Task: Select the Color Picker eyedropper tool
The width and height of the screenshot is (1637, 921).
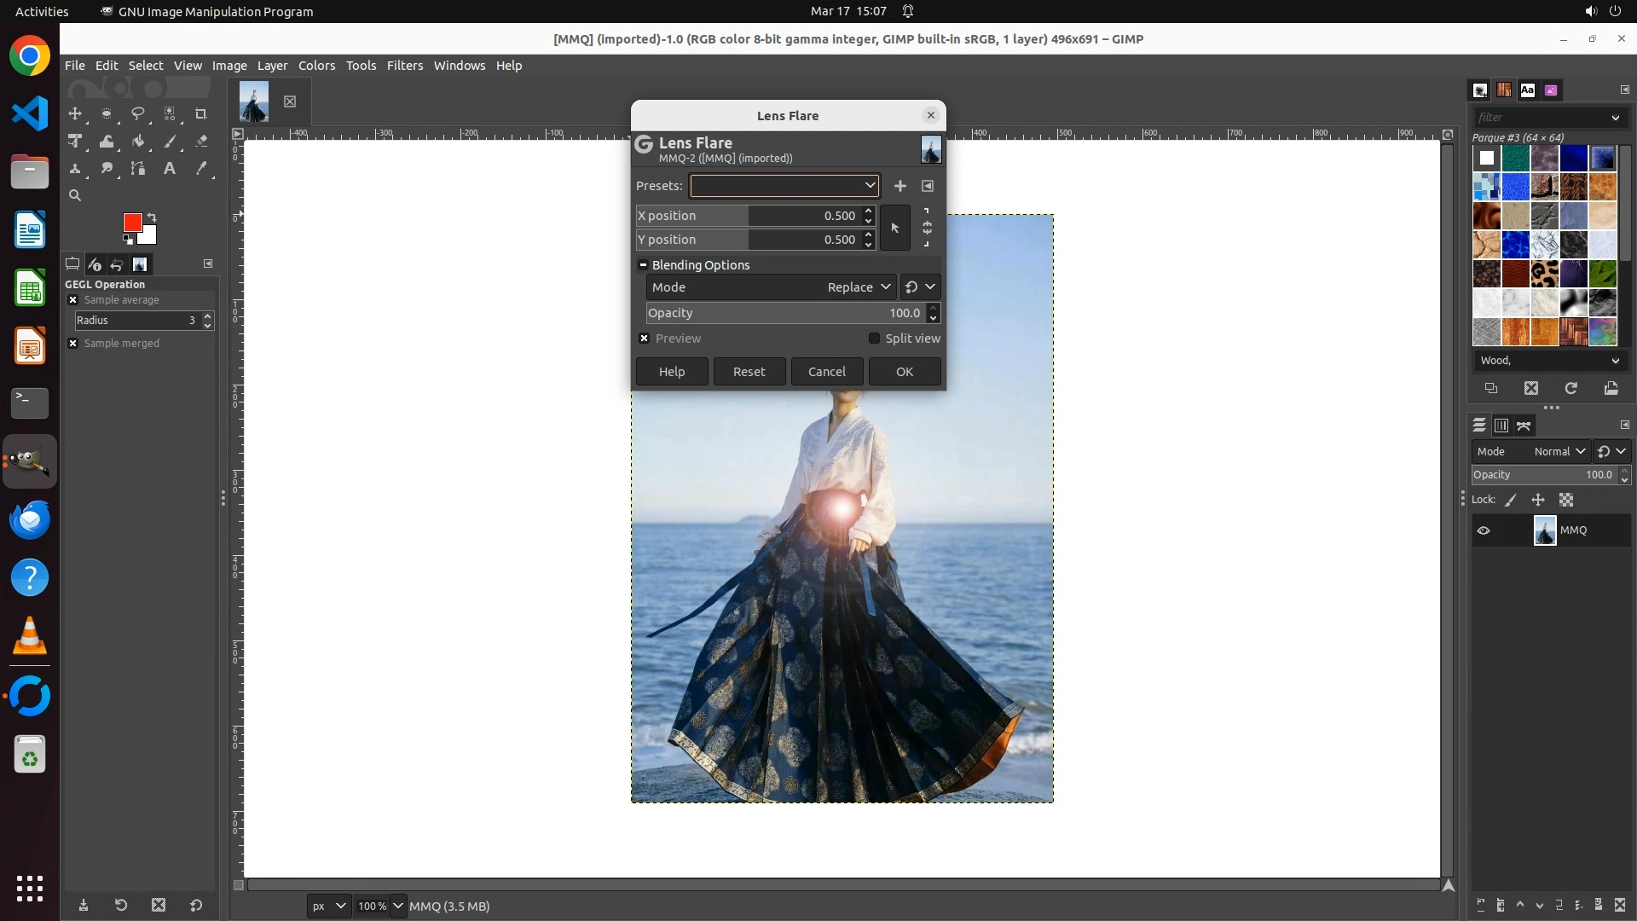Action: 201,169
